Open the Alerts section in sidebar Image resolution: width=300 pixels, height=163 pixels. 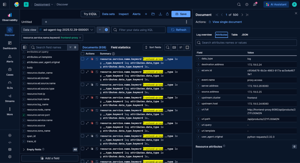(10, 58)
